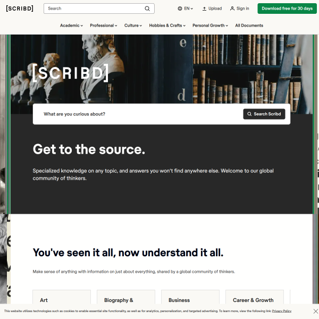Click 'You've seen it all, now understand it all.'
The width and height of the screenshot is (319, 319).
coord(128,253)
